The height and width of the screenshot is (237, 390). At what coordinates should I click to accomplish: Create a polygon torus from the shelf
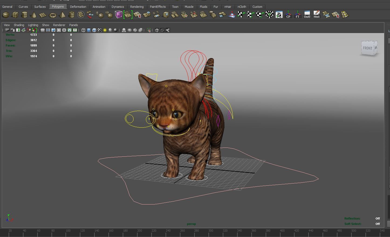(53, 15)
